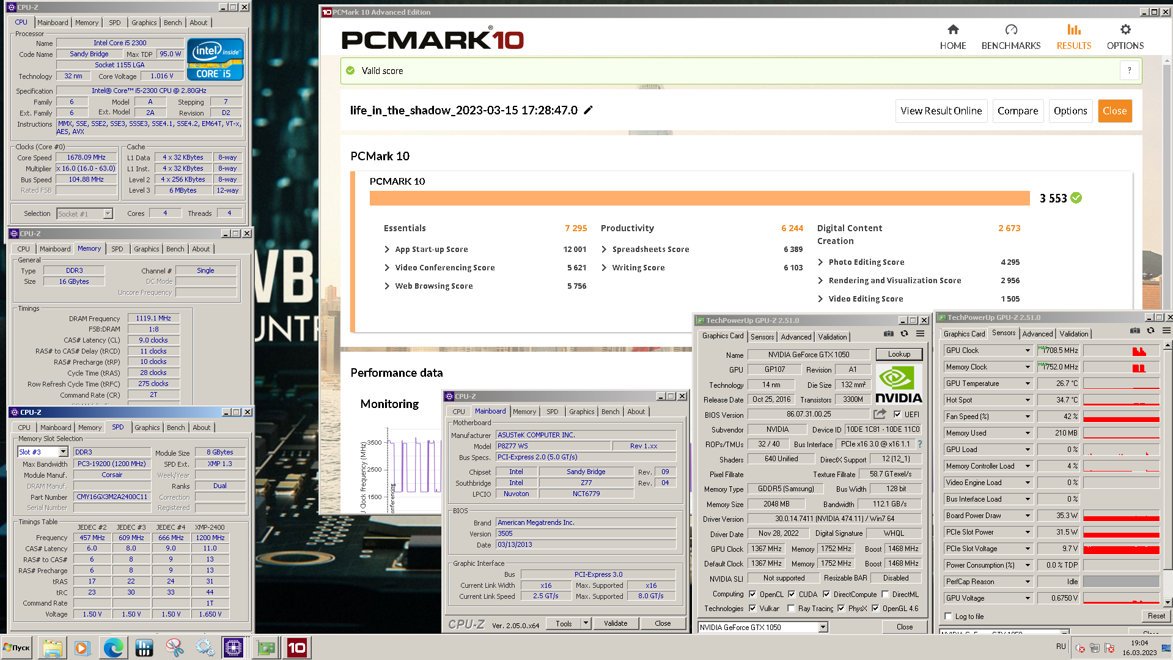Go to PCMark HOME icon
The height and width of the screenshot is (660, 1173).
coord(953,29)
